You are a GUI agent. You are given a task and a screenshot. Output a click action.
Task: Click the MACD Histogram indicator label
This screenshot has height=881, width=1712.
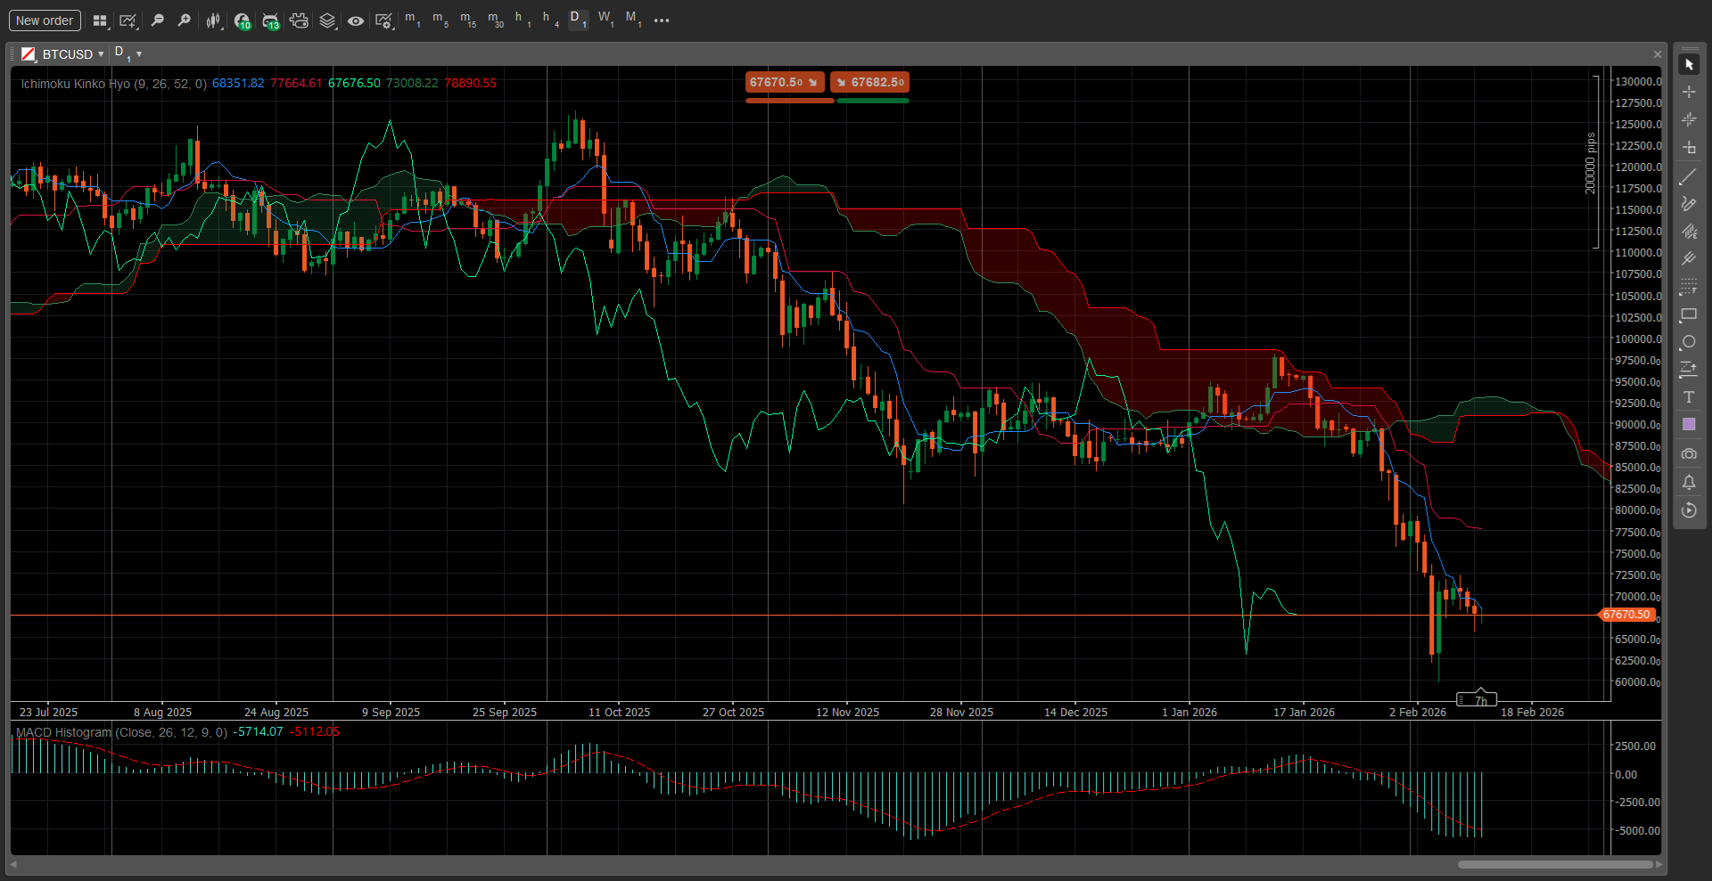(x=121, y=732)
